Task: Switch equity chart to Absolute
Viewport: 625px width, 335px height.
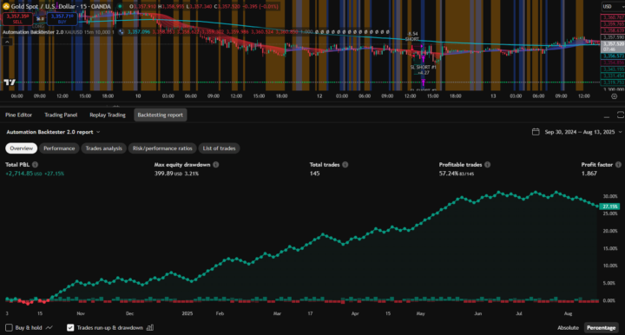Action: tap(568, 327)
